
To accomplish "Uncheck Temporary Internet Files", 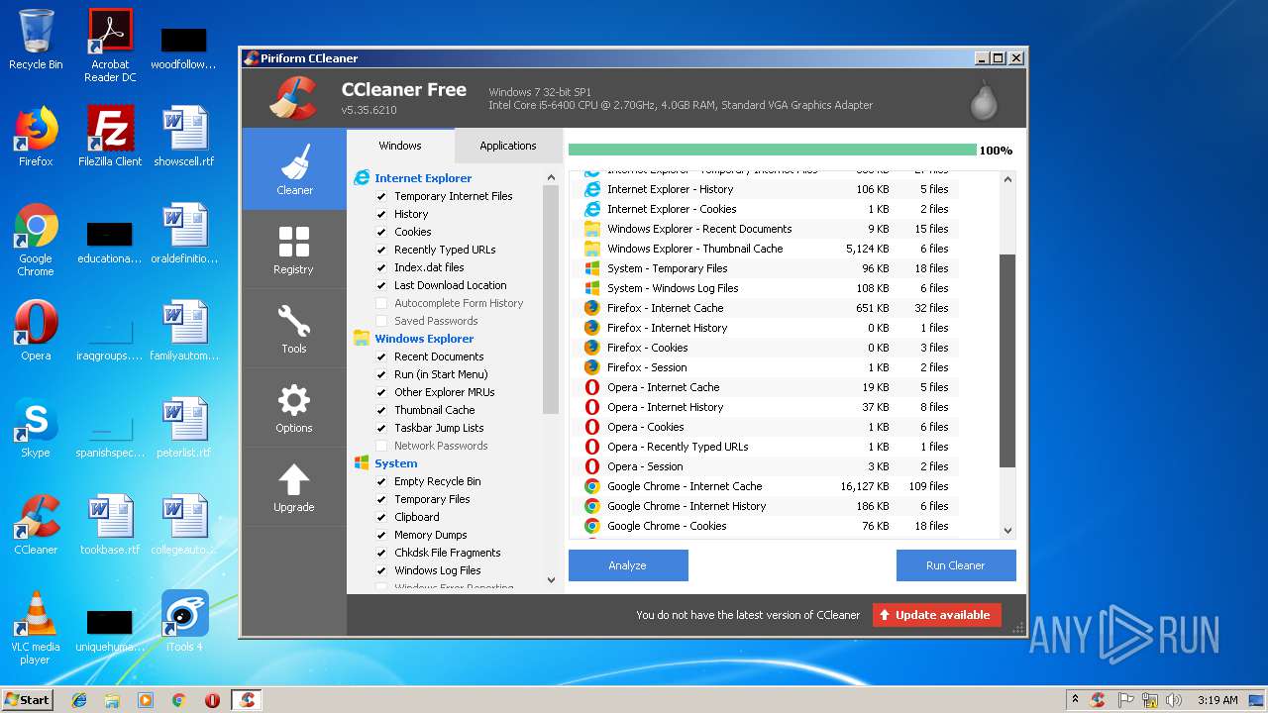I will coord(381,196).
